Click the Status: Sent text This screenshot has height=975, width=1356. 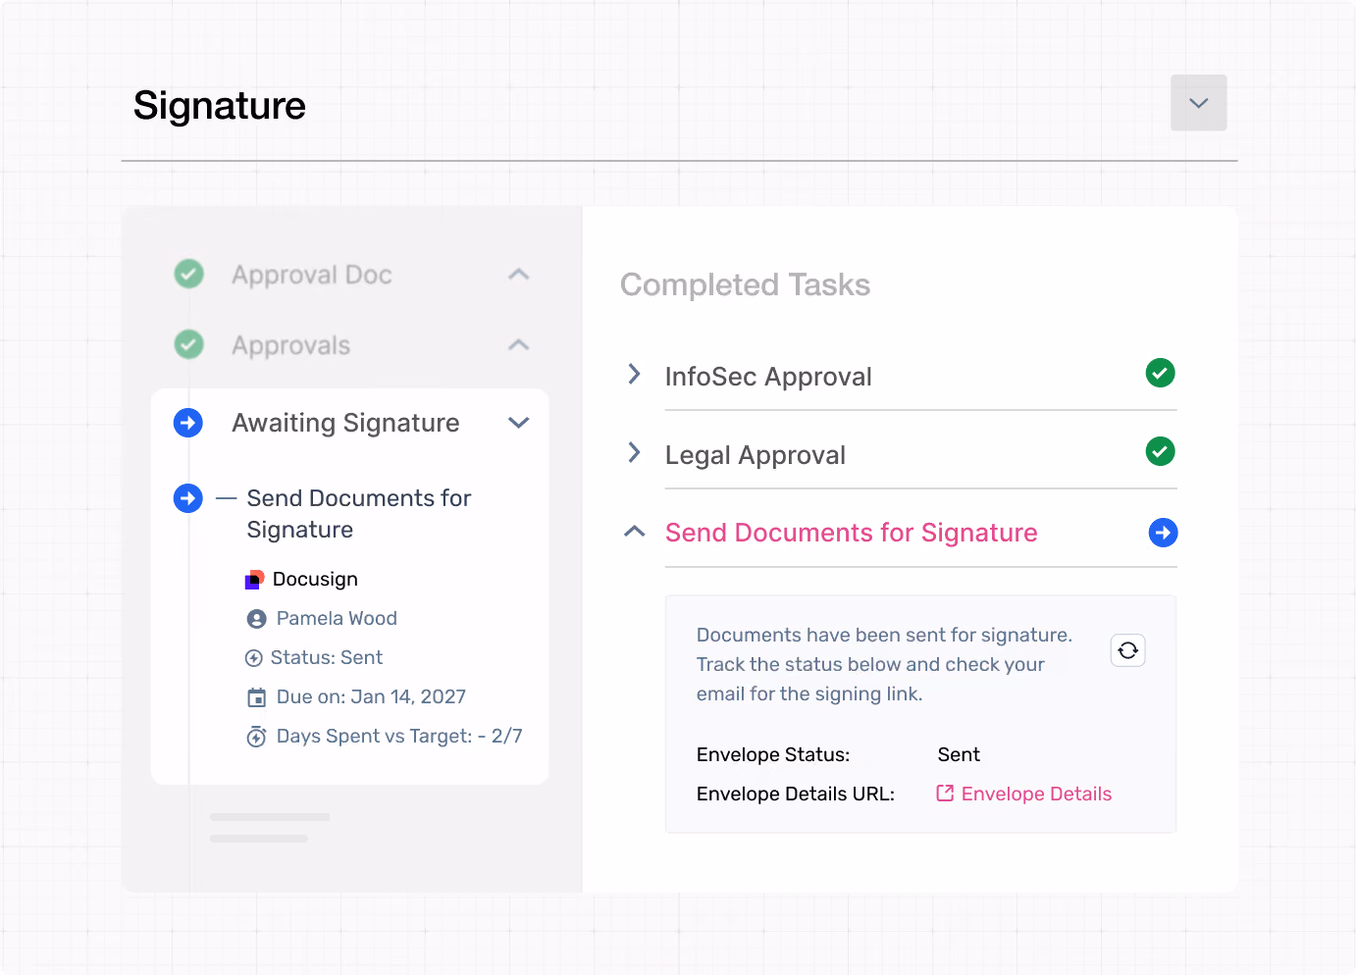[327, 658]
